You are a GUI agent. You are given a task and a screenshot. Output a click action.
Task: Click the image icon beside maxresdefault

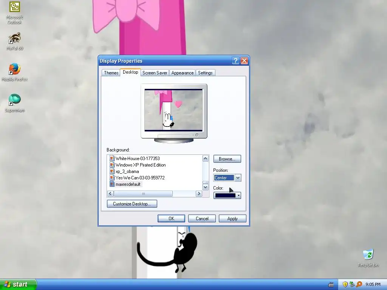112,184
